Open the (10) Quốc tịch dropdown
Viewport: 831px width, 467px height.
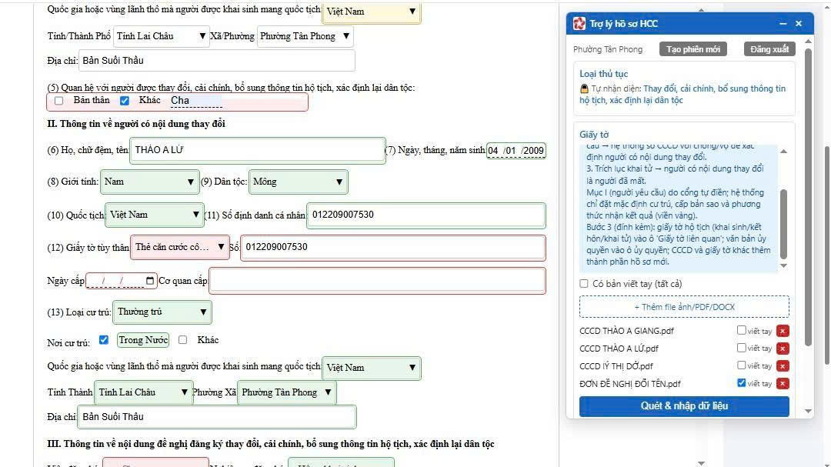tap(154, 215)
